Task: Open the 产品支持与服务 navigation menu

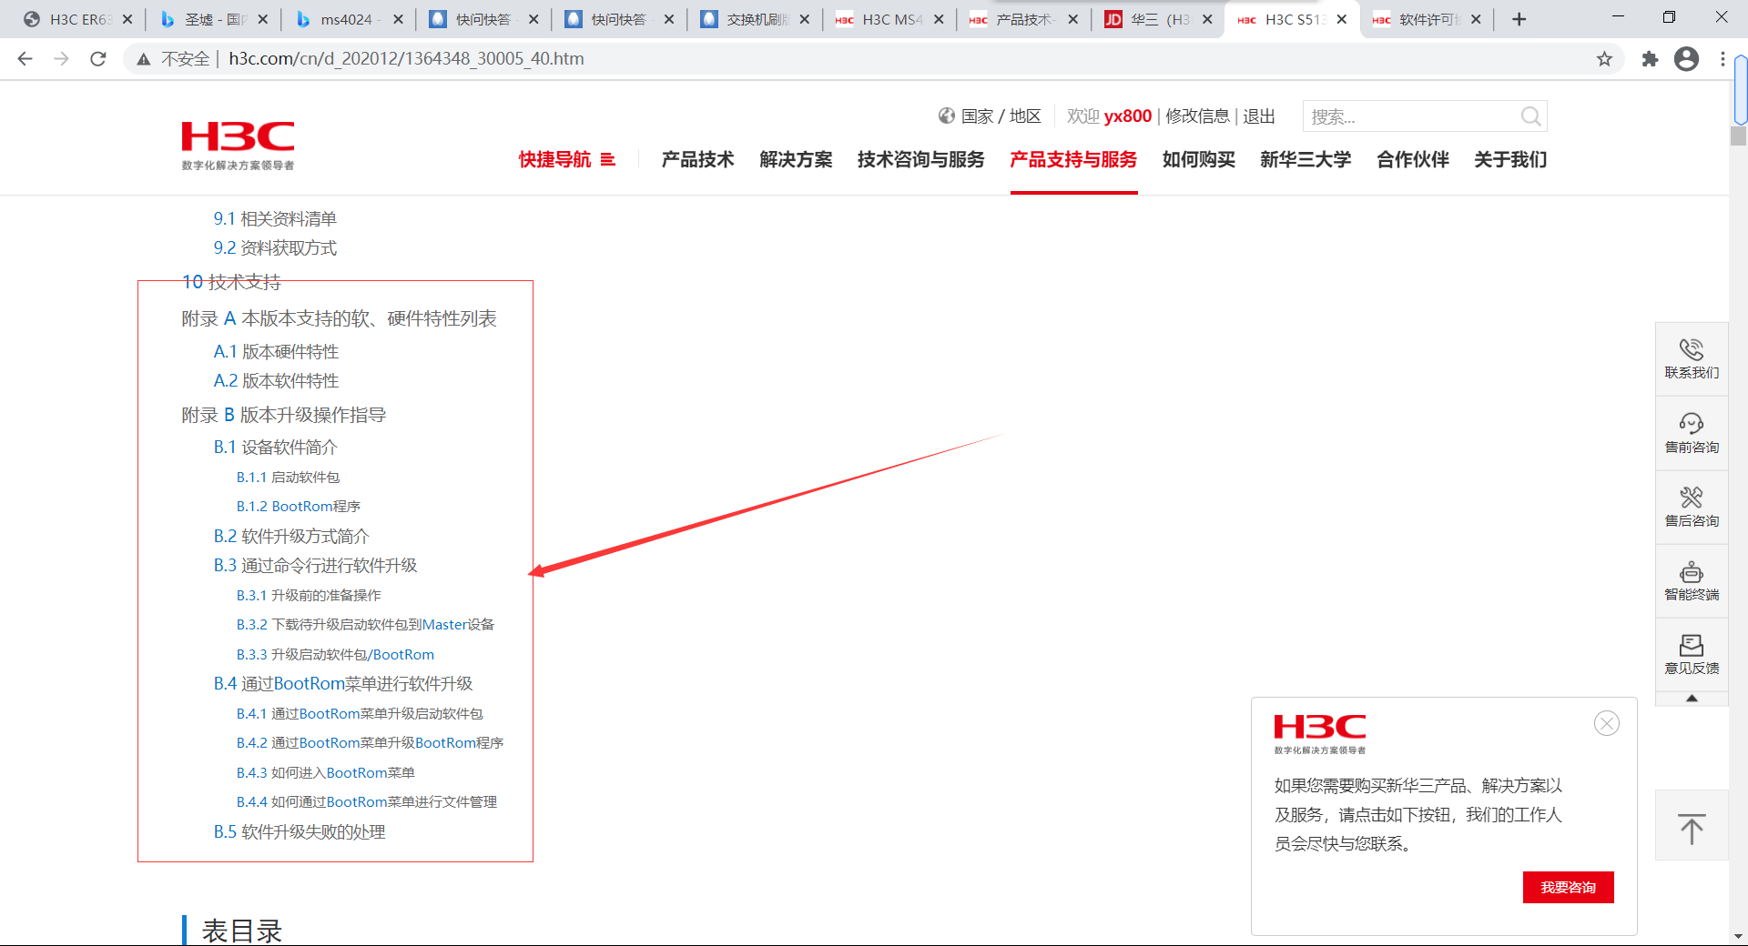Action: pos(1073,159)
